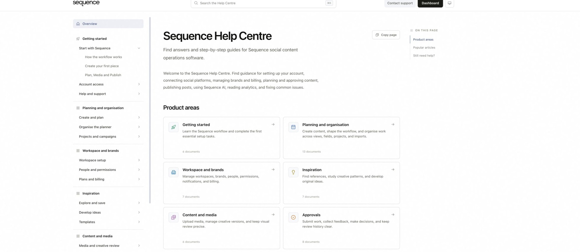Open the Planning and organisation card title
580x252 pixels.
(326, 124)
